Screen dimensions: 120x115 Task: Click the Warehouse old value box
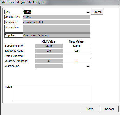[49, 66]
